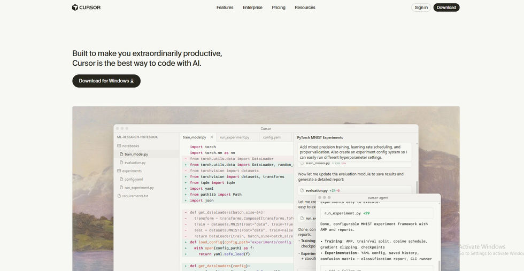
Task: Click the folder icon next to notebooks
Action: (x=119, y=146)
